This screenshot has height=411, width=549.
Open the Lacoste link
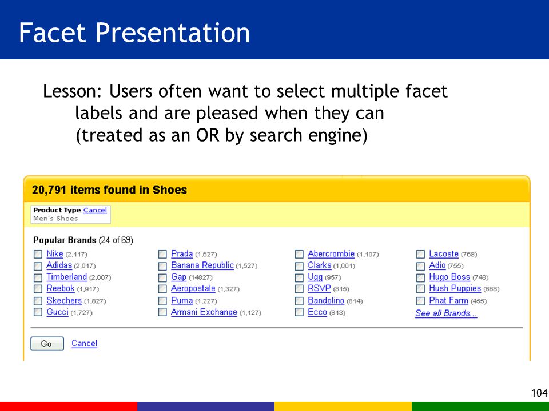click(444, 253)
